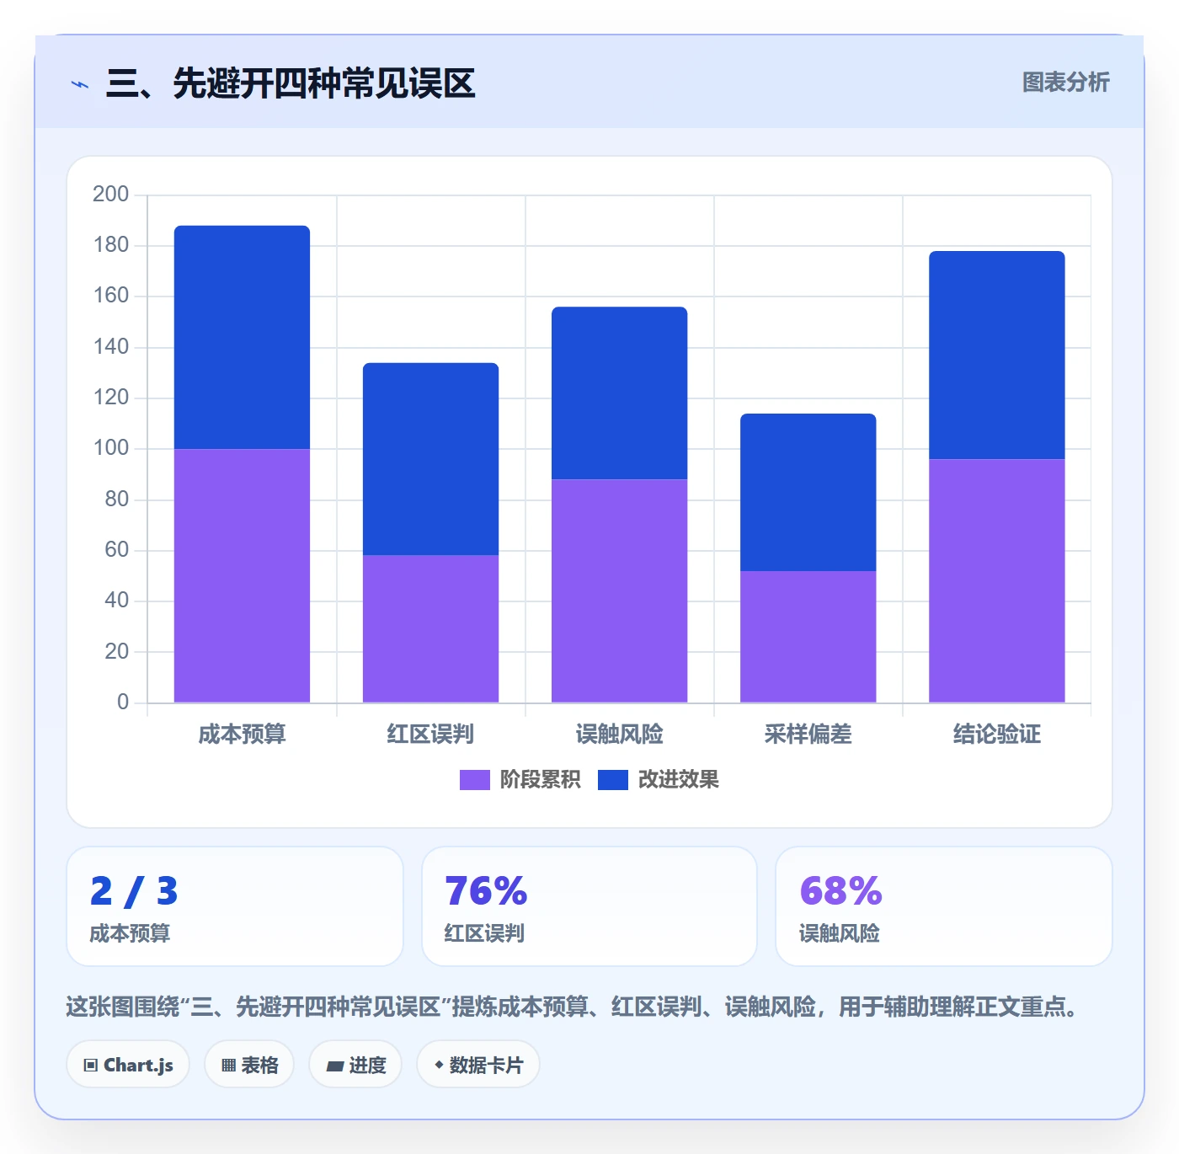Click the 进度 tag

pos(355,1065)
